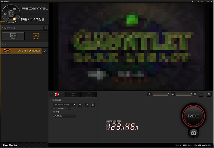Mute the microphone input
Viewport: 214px width, 148px height.
[x=150, y=94]
